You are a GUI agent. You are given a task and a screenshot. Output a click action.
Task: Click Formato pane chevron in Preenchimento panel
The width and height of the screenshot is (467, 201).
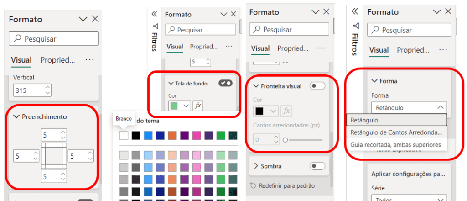point(83,19)
